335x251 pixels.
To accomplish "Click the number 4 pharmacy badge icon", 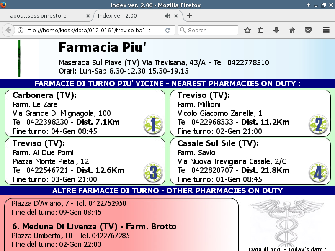I will [318, 172].
